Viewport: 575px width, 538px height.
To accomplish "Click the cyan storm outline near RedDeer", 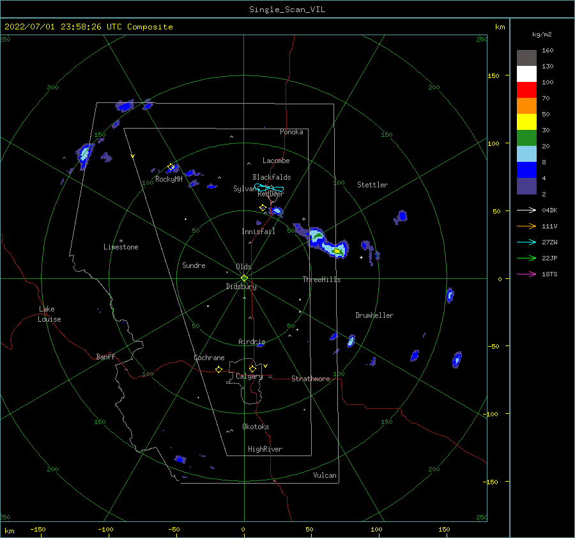I will coord(269,188).
